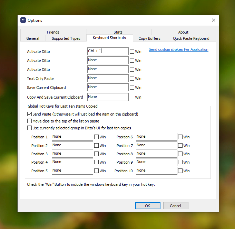Toggle Win checkbox beside the Ctrl + ` hotkey
235x229 pixels.
point(132,52)
